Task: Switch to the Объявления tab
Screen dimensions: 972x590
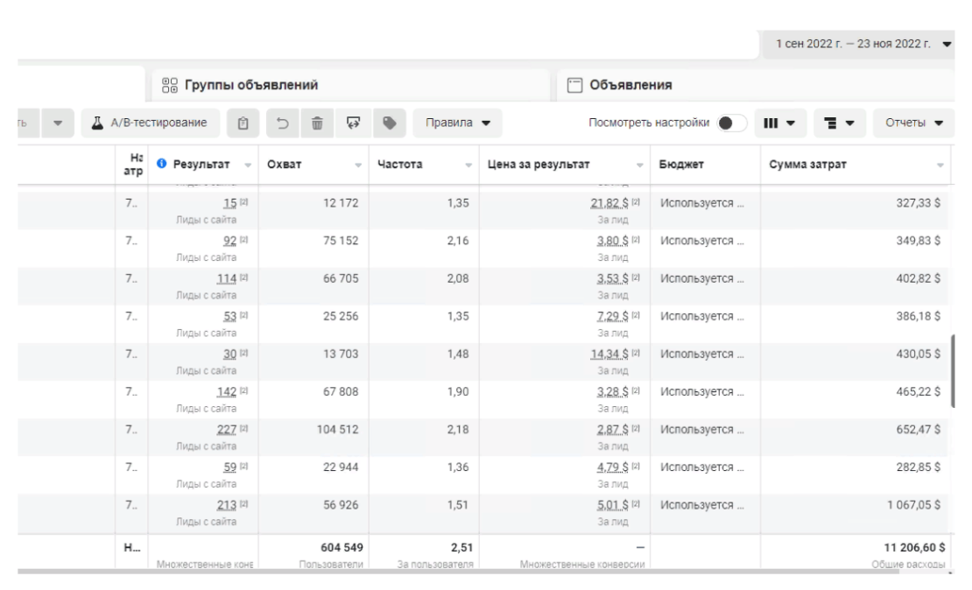Action: click(756, 85)
